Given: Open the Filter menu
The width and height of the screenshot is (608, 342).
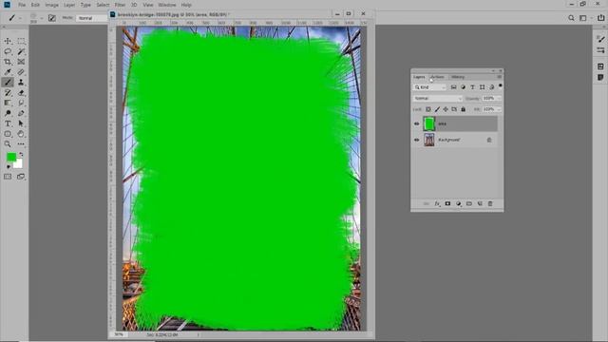Looking at the screenshot, I should (x=120, y=5).
